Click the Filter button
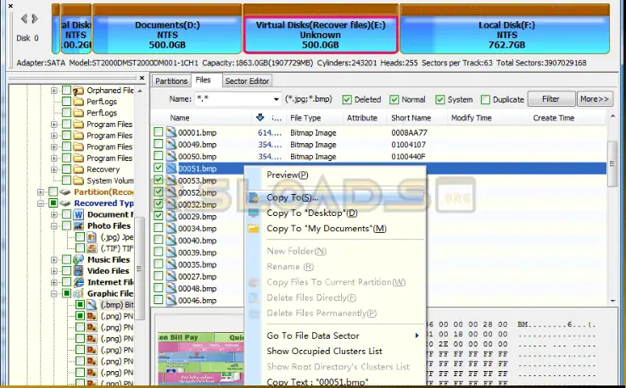The image size is (626, 388). 551,99
